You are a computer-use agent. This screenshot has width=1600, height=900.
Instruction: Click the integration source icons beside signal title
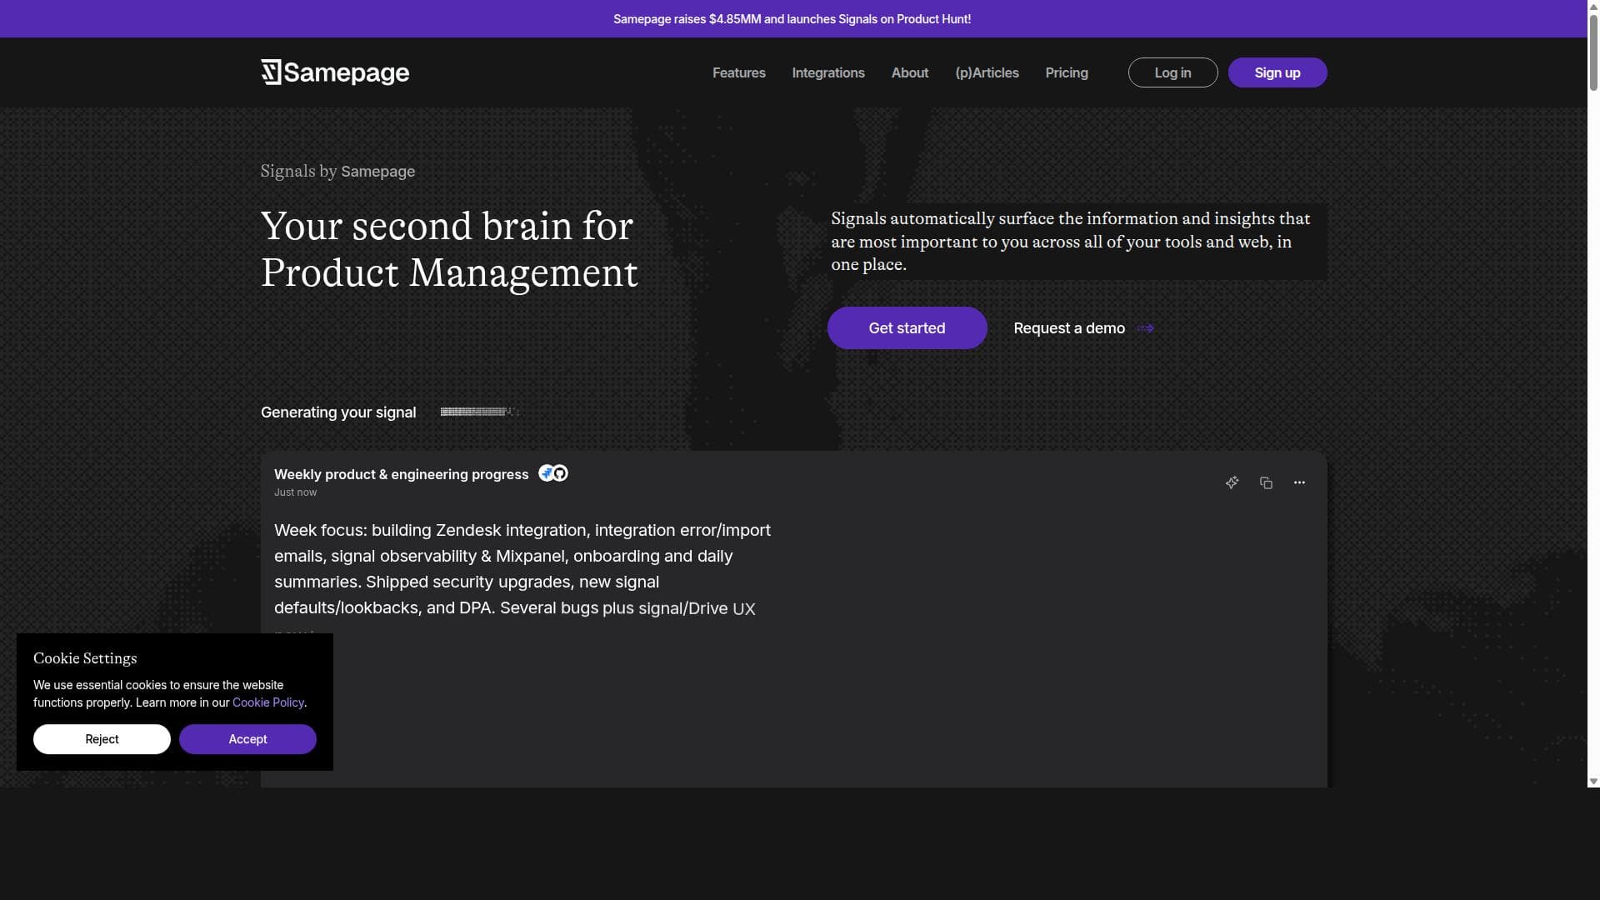[553, 473]
